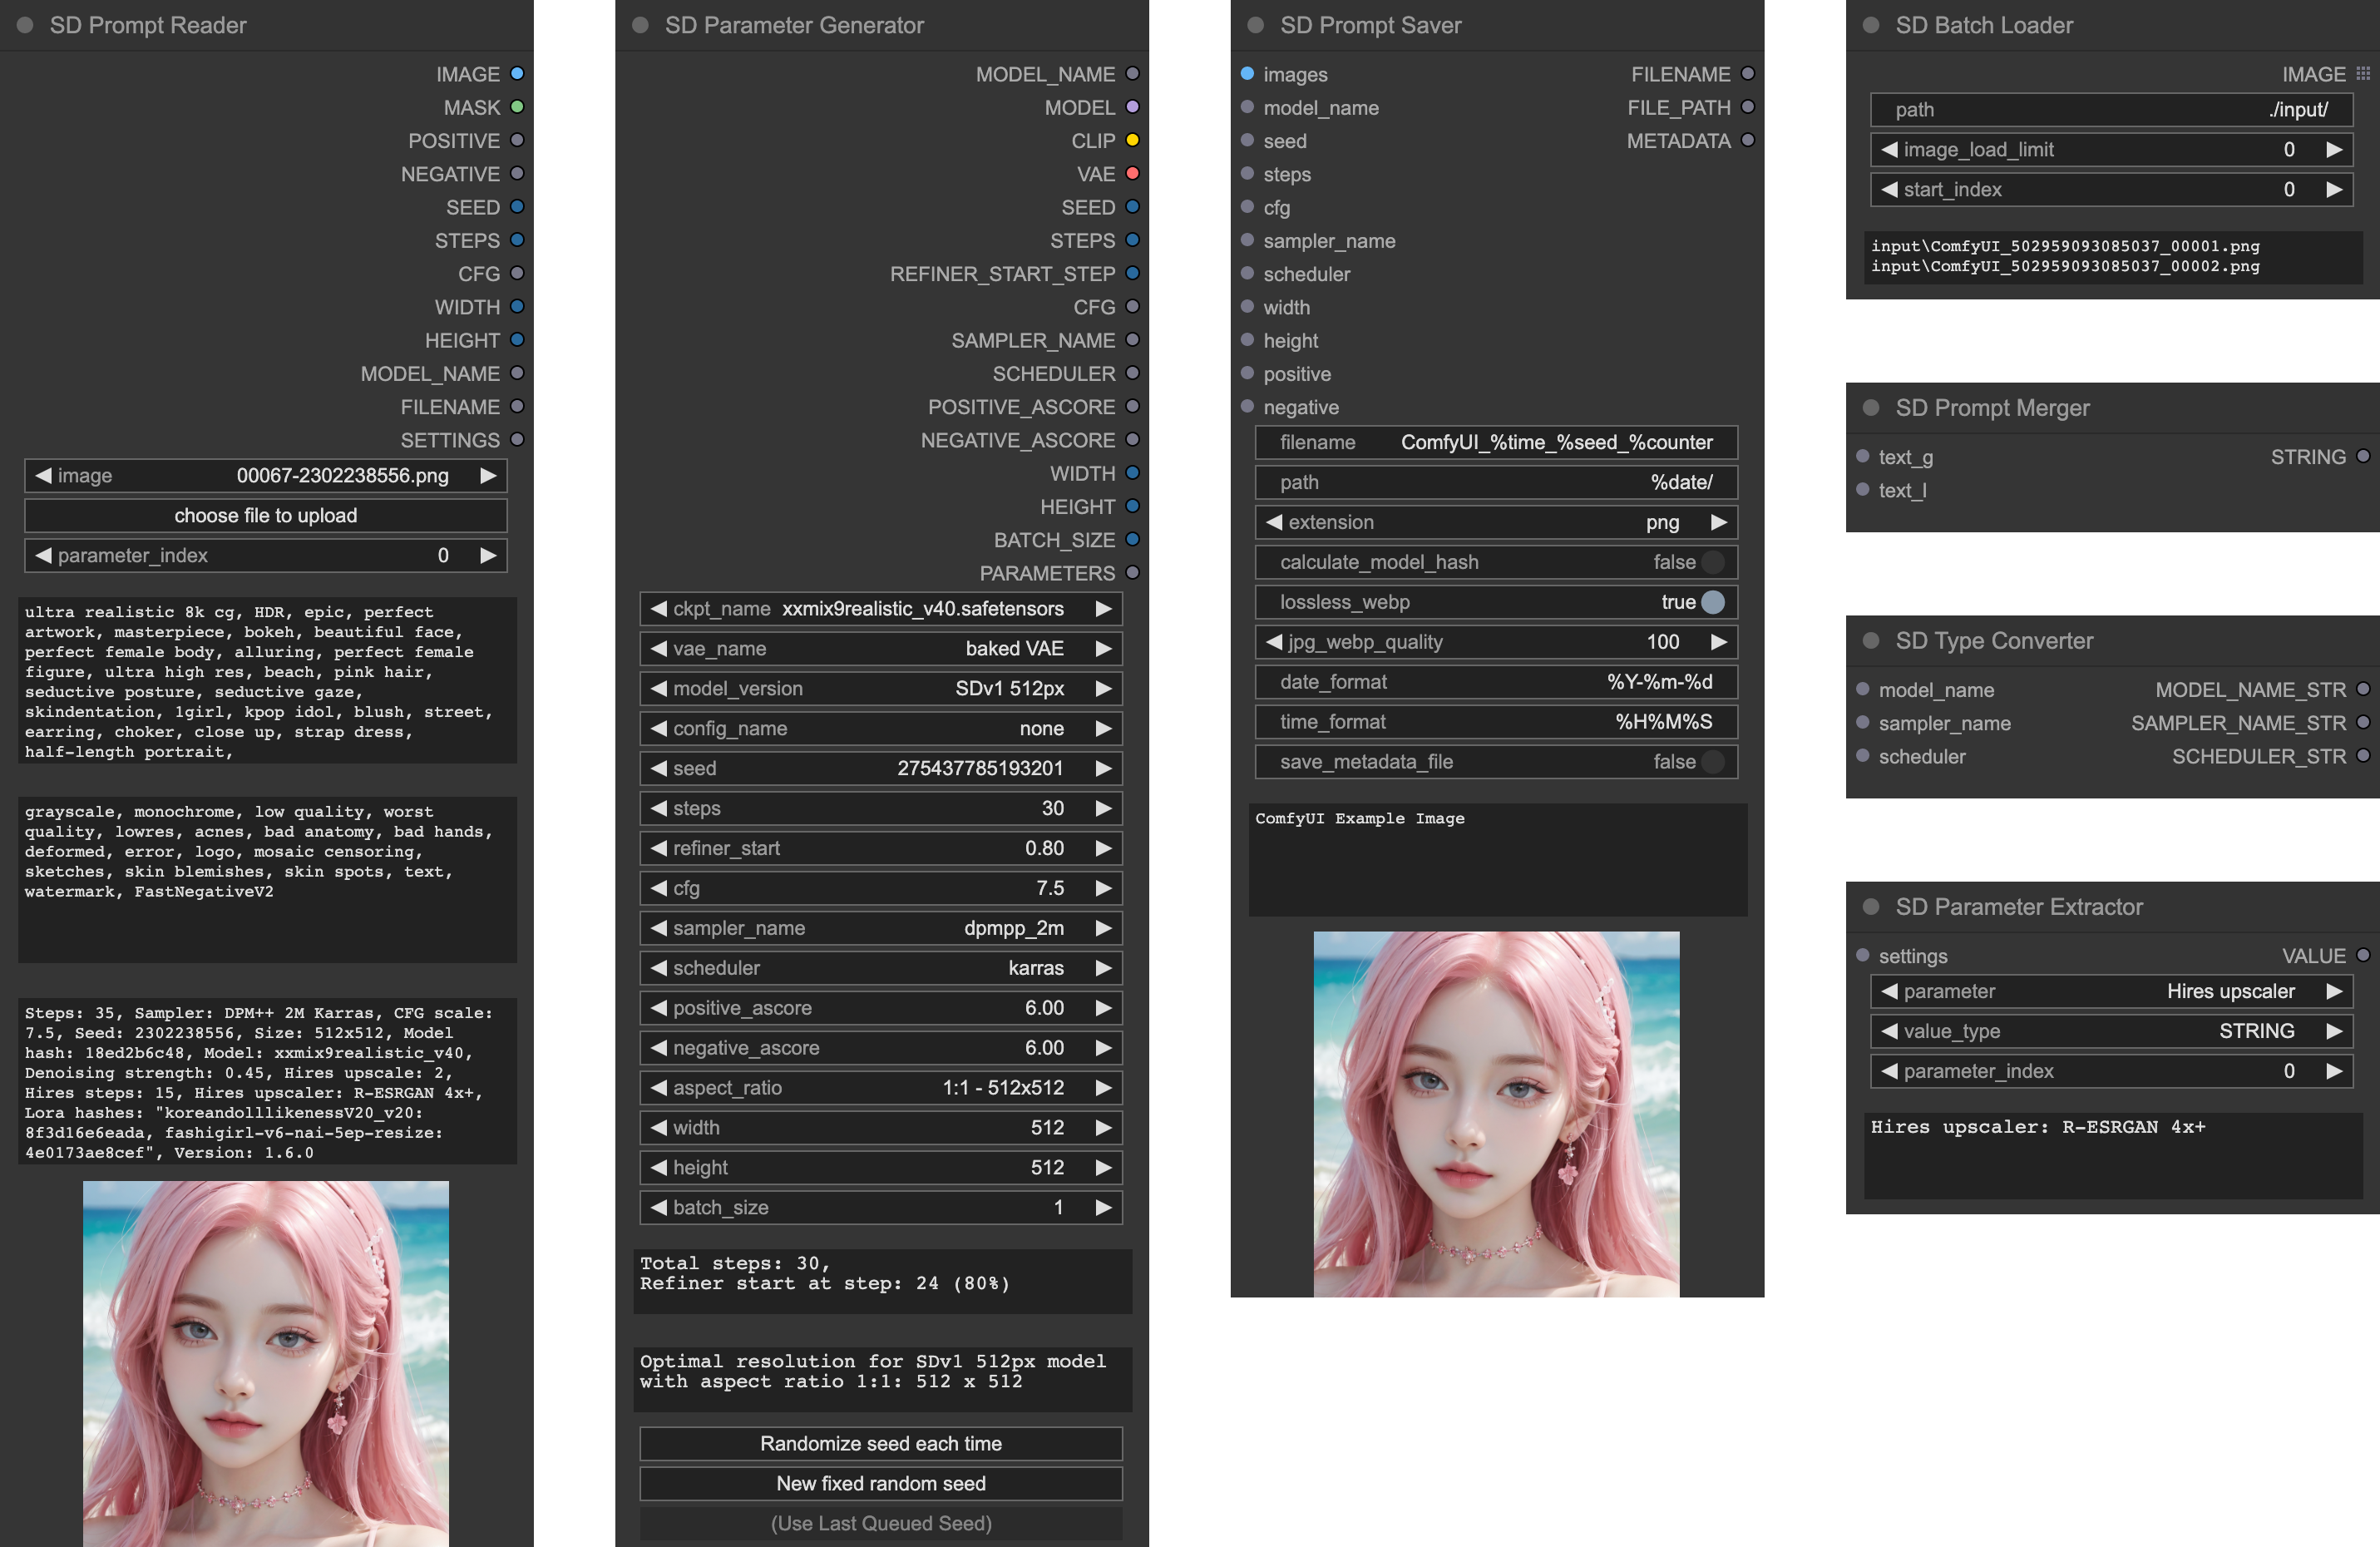Click choose file to upload button

coord(265,516)
